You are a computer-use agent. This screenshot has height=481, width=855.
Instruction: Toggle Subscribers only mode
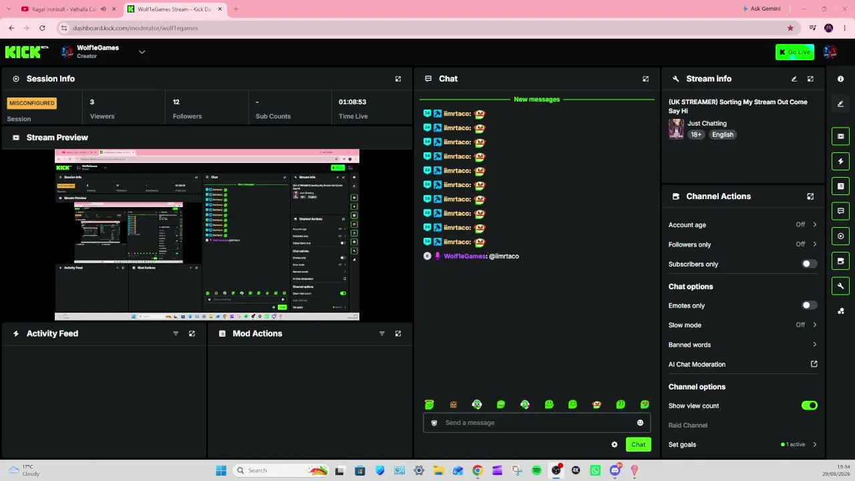click(808, 264)
